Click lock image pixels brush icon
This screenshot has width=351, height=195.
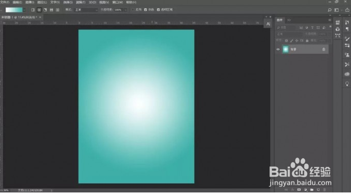tap(291, 41)
